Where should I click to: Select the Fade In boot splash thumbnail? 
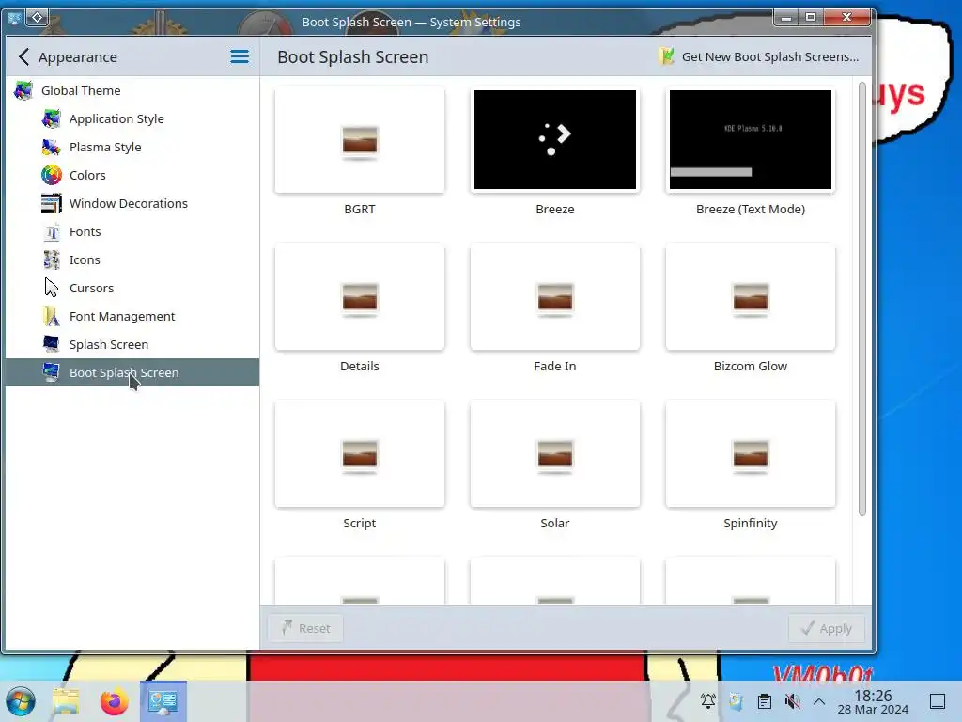(555, 297)
